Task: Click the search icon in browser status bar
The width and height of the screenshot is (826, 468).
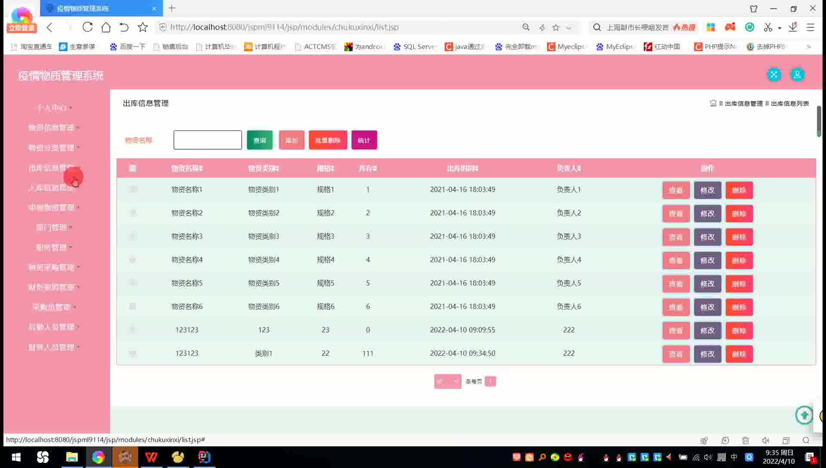Action: [x=806, y=440]
